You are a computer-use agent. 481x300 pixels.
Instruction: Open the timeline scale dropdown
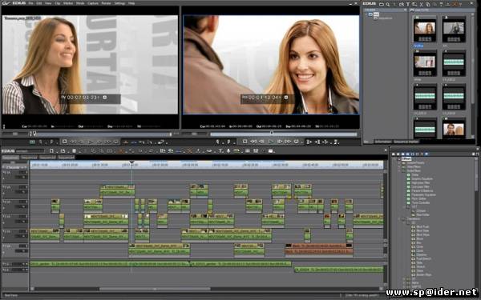[14, 167]
